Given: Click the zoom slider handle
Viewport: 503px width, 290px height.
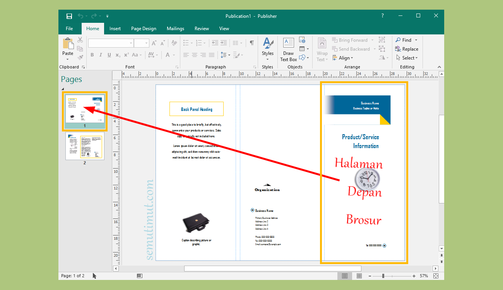Looking at the screenshot, I should click(383, 276).
